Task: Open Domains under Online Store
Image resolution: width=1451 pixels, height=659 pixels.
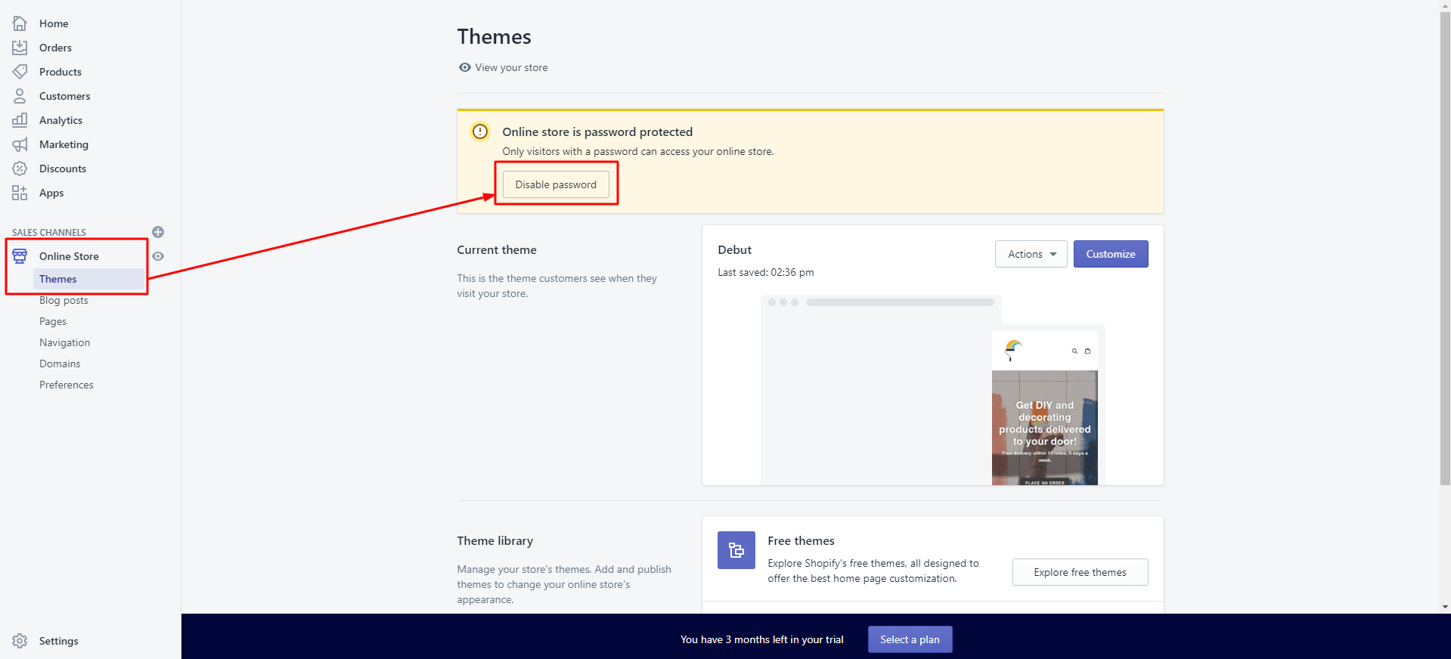Action: coord(60,364)
